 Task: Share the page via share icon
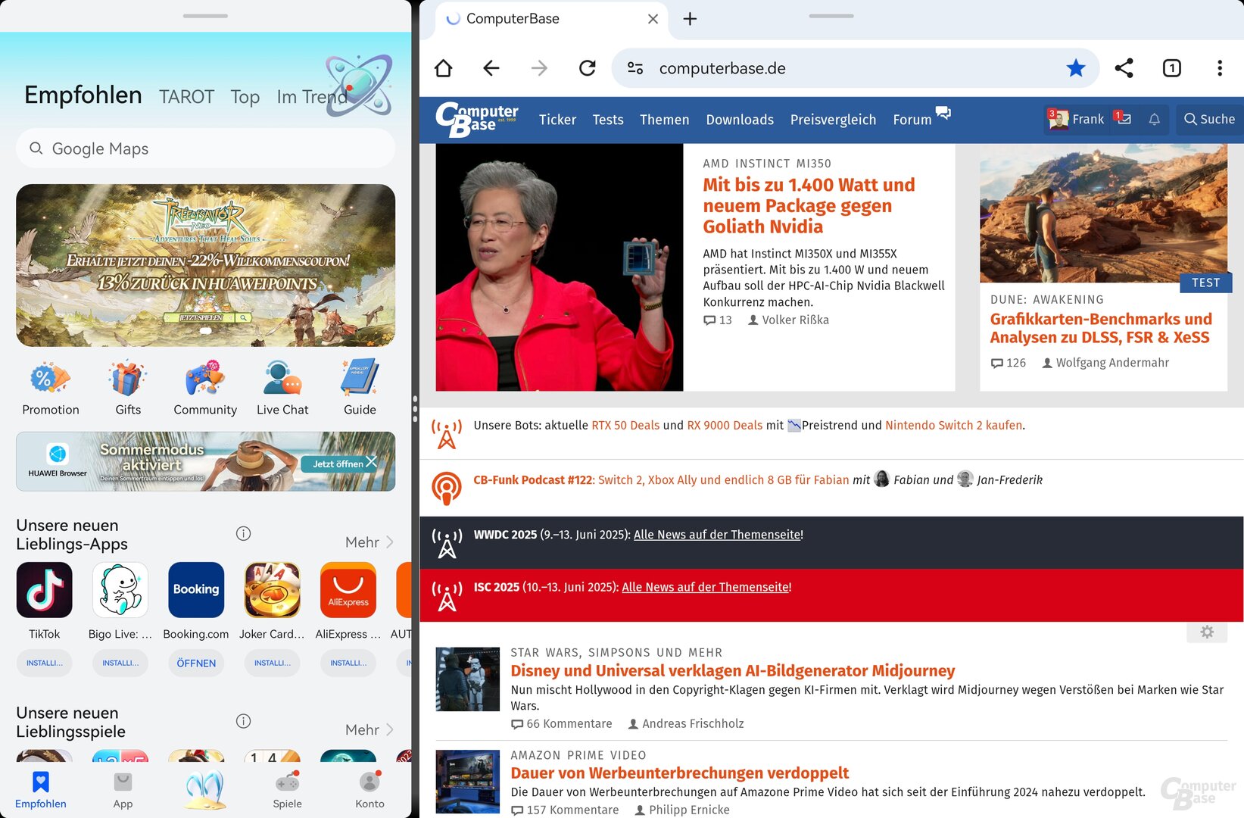[x=1124, y=68]
